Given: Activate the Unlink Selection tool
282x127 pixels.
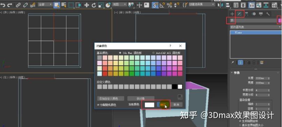Looking at the screenshot, I should 26,5.
